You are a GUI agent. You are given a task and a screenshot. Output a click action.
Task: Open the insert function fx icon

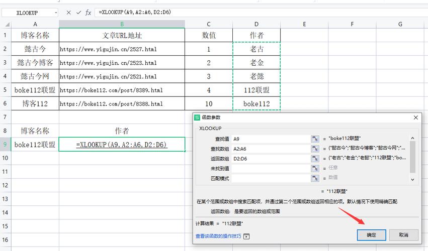(x=88, y=13)
